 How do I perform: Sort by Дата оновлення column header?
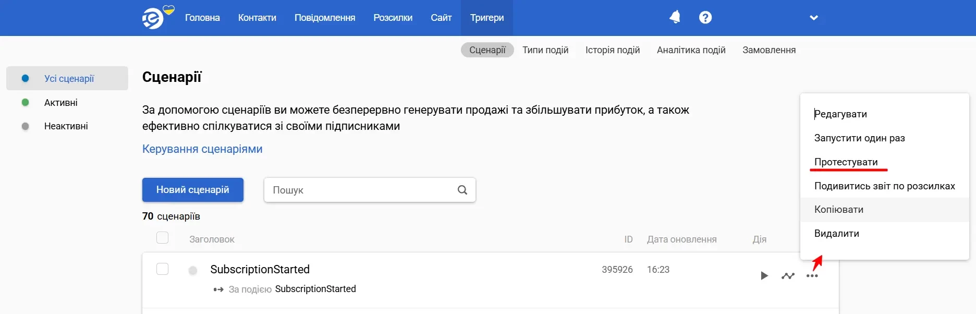click(681, 239)
